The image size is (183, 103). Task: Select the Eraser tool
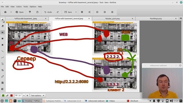point(3,26)
